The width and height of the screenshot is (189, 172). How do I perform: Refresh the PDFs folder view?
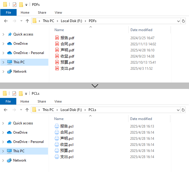[183, 21]
